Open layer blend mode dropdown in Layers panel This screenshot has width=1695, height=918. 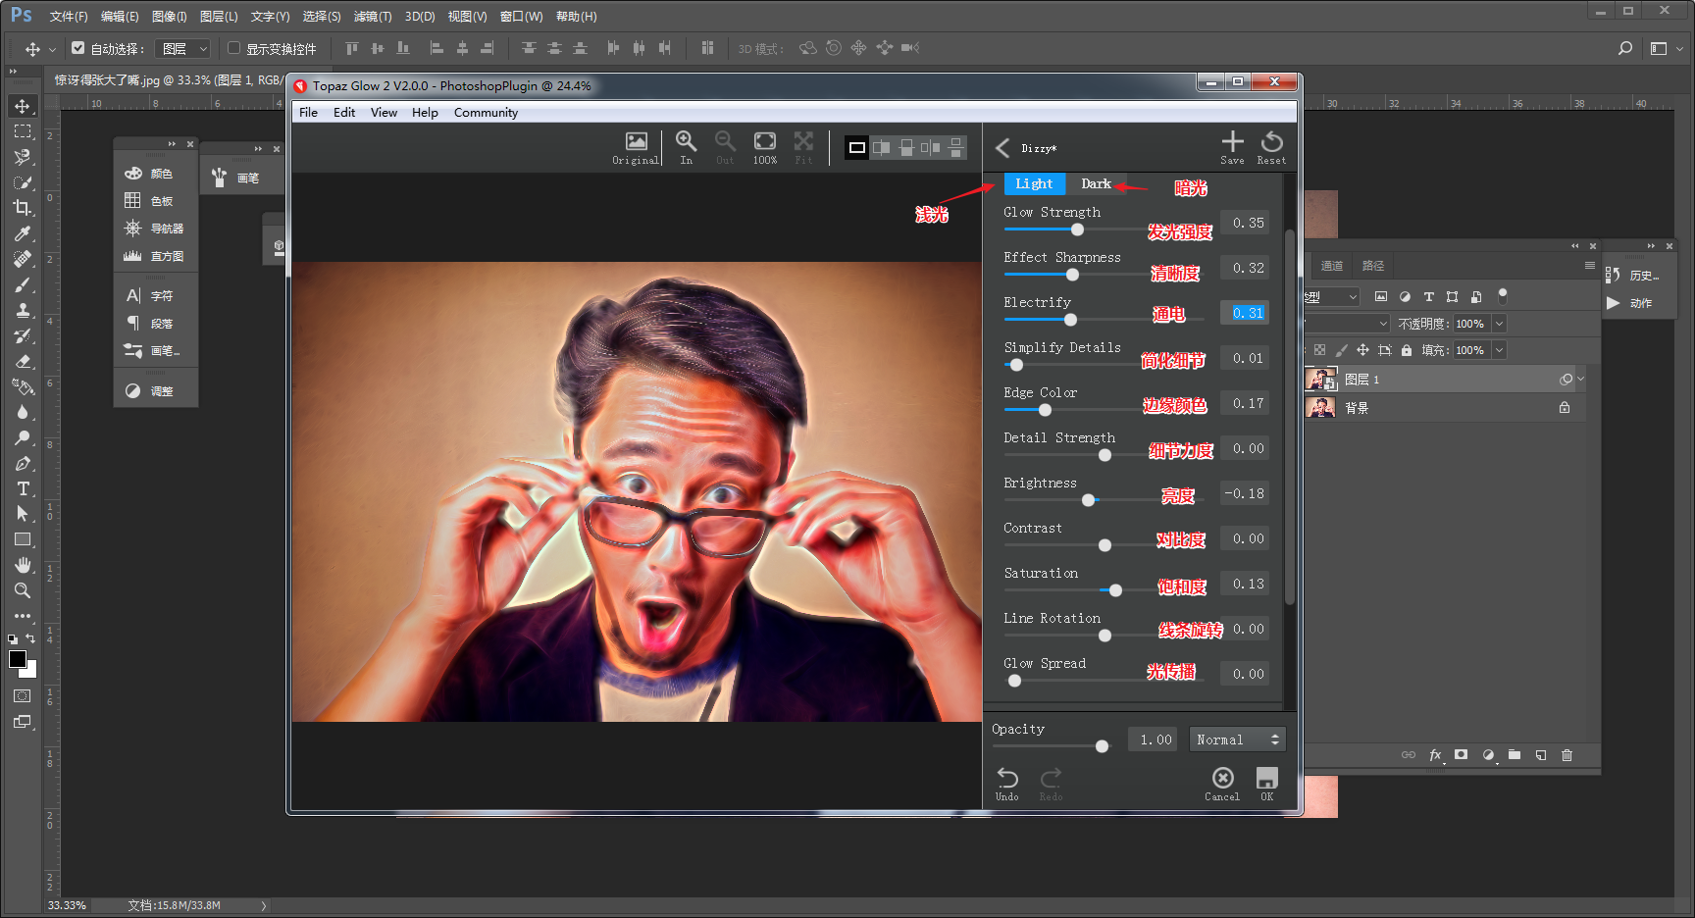coord(1349,324)
